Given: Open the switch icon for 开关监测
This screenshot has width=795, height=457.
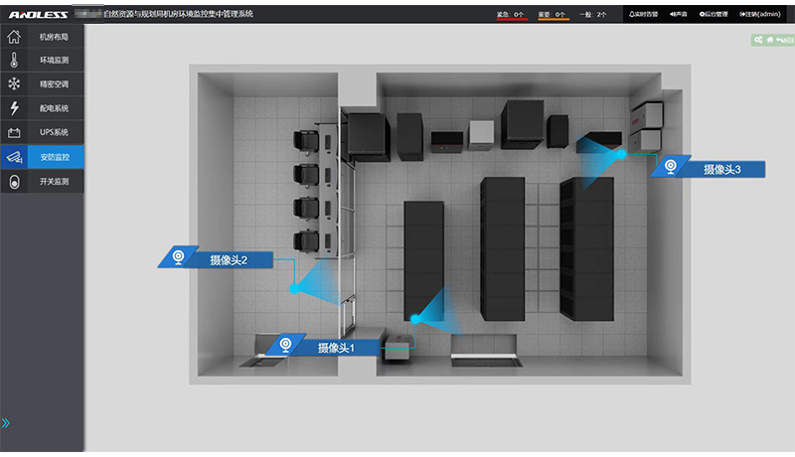Looking at the screenshot, I should coord(14,182).
